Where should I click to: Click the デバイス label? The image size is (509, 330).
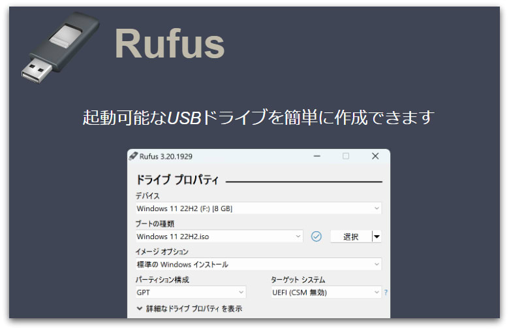point(147,196)
